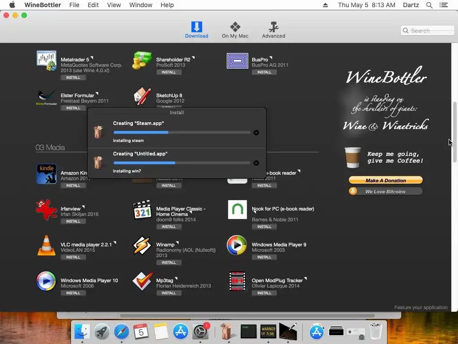Open the WineBottler application menu
Screen dimensions: 458x344
pos(42,5)
